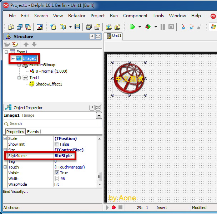Click the Windows platform icon in toolbar
This screenshot has height=214, width=217.
click(x=213, y=27)
